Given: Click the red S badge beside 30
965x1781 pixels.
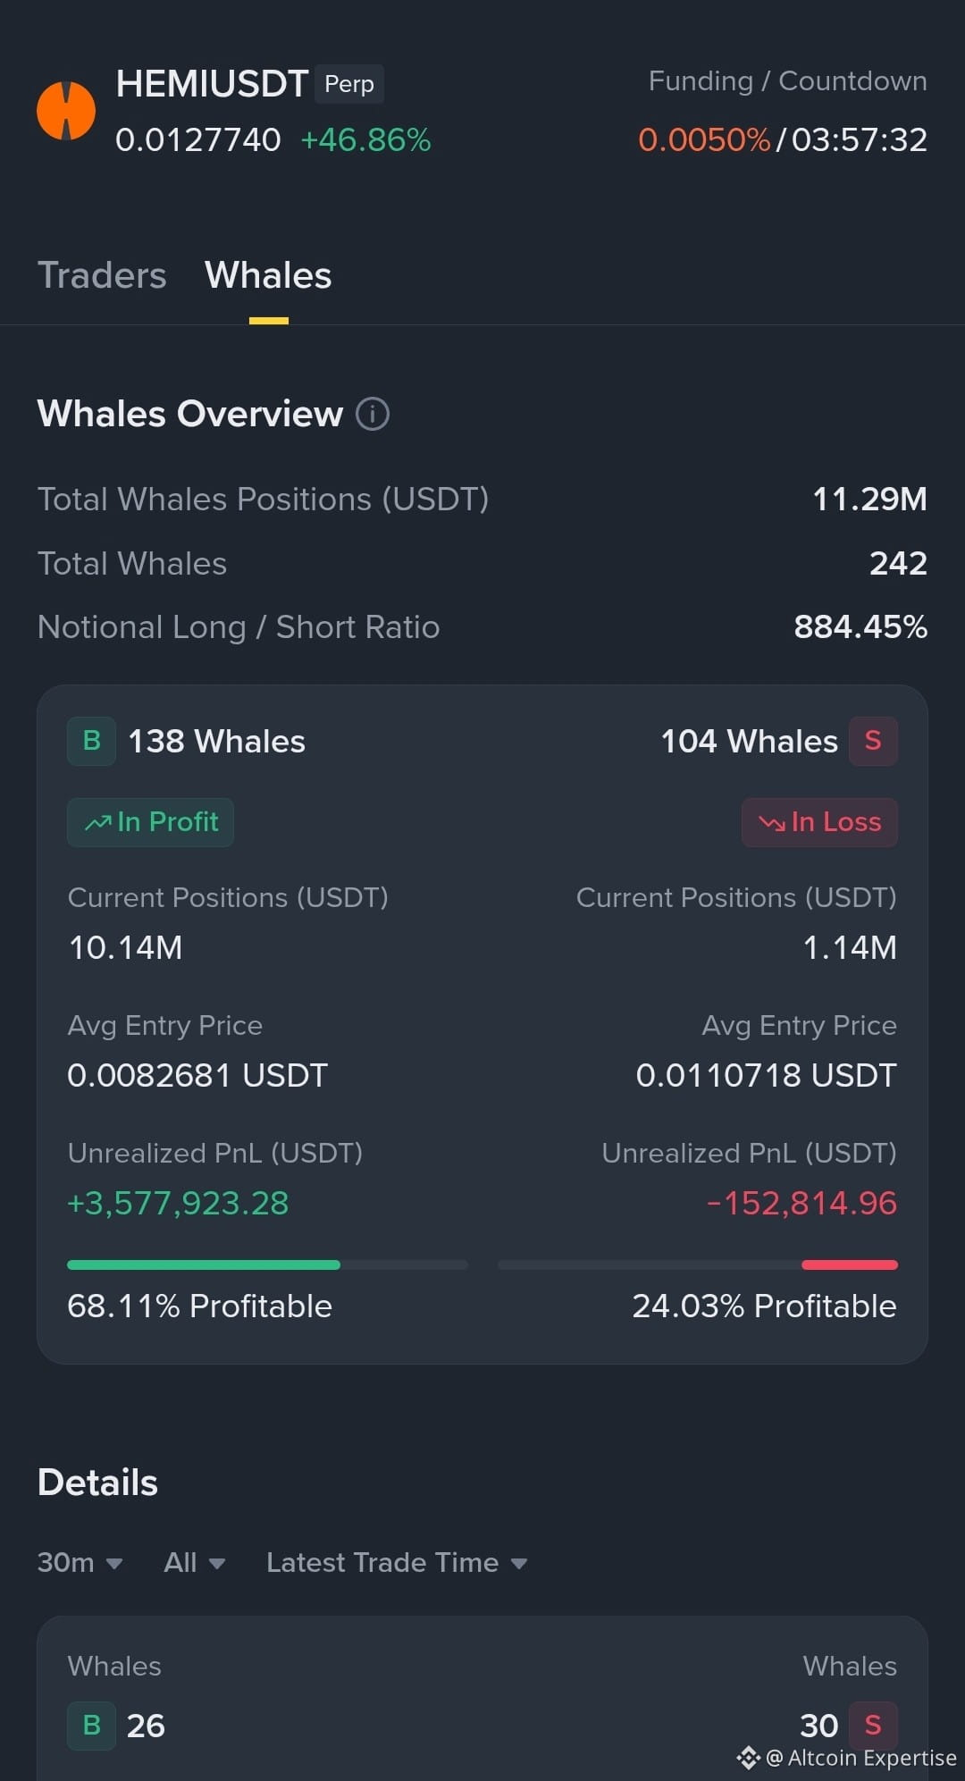Looking at the screenshot, I should tap(873, 1726).
